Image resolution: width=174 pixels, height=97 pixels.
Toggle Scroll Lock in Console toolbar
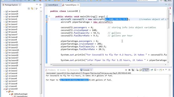click(141, 70)
